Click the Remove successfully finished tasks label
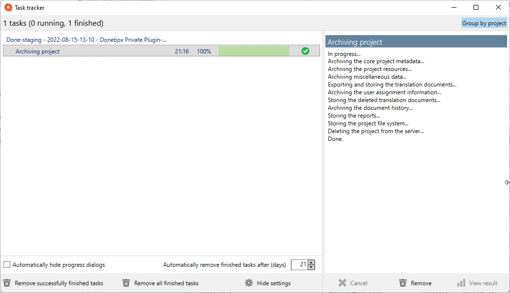This screenshot has width=510, height=293. click(59, 283)
